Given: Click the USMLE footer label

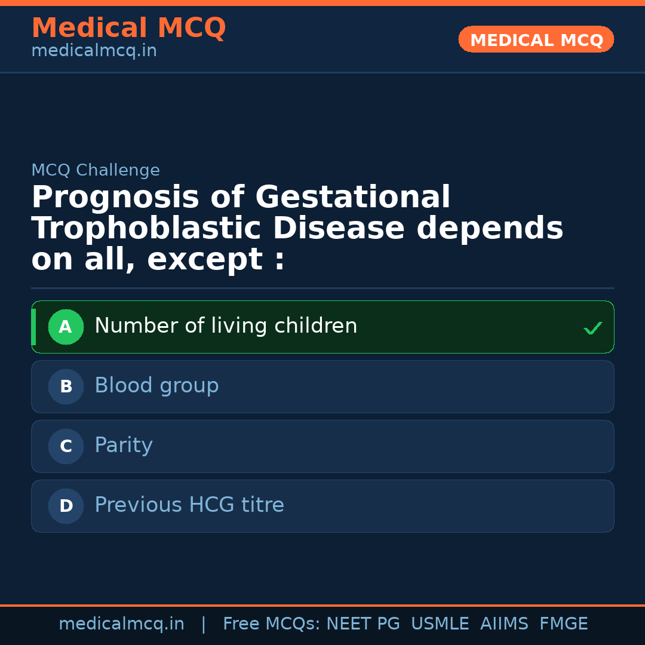Looking at the screenshot, I should coord(440,624).
